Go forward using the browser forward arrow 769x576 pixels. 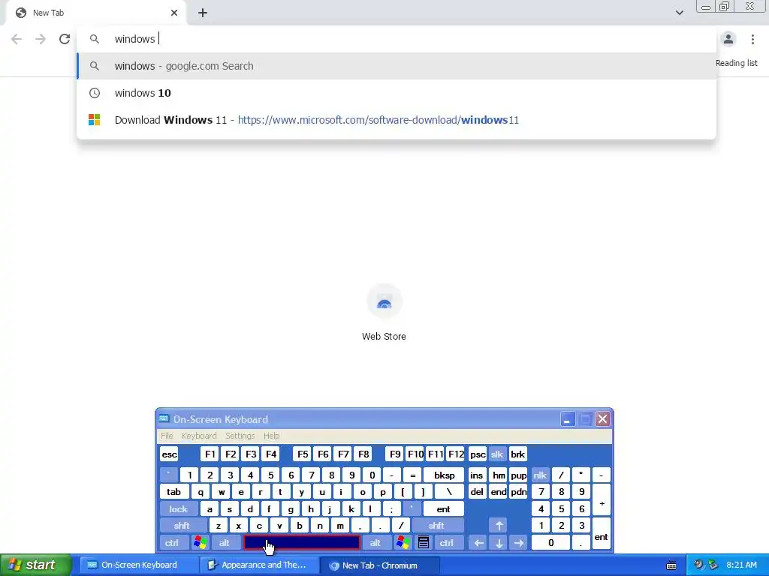41,39
